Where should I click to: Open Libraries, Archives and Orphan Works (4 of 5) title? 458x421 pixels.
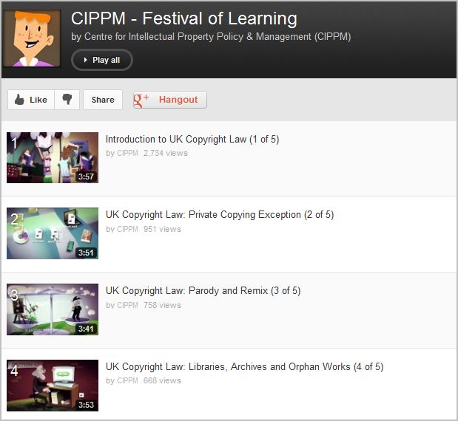click(x=244, y=367)
